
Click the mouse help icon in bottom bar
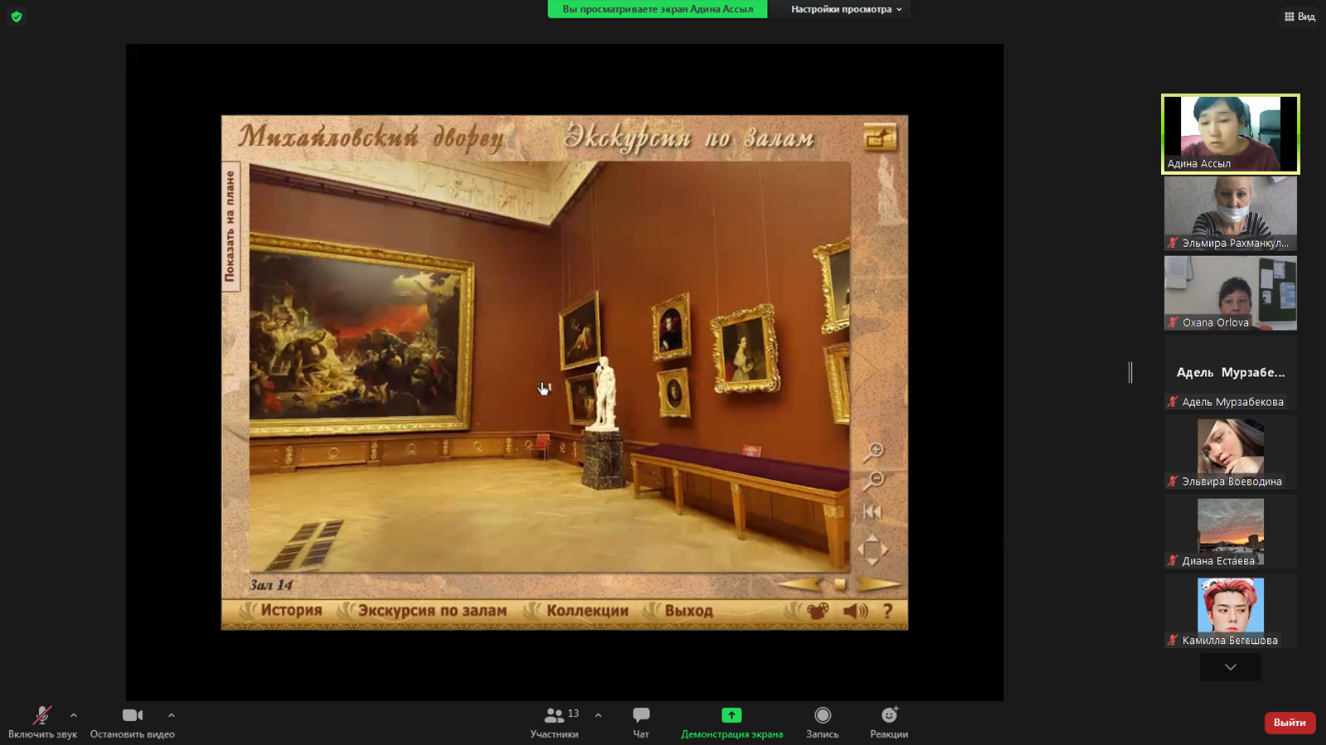click(818, 612)
